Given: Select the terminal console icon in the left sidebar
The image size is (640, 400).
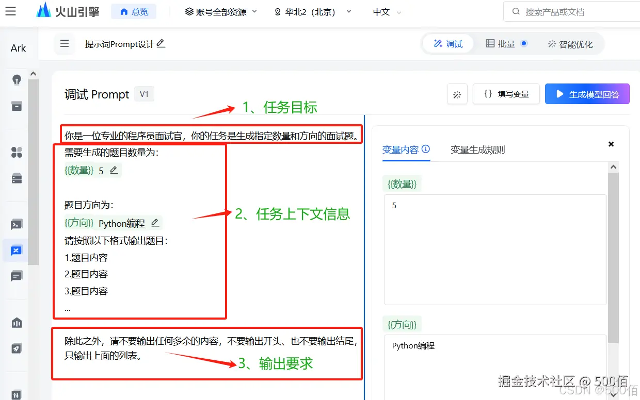Looking at the screenshot, I should tap(17, 224).
